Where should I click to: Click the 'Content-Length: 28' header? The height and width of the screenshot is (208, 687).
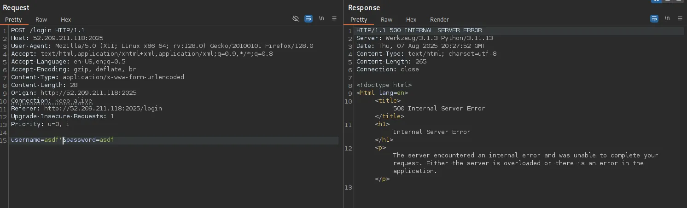coord(44,85)
